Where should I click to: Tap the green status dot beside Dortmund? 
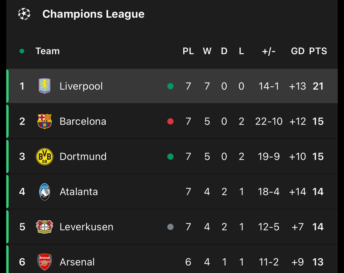(171, 156)
